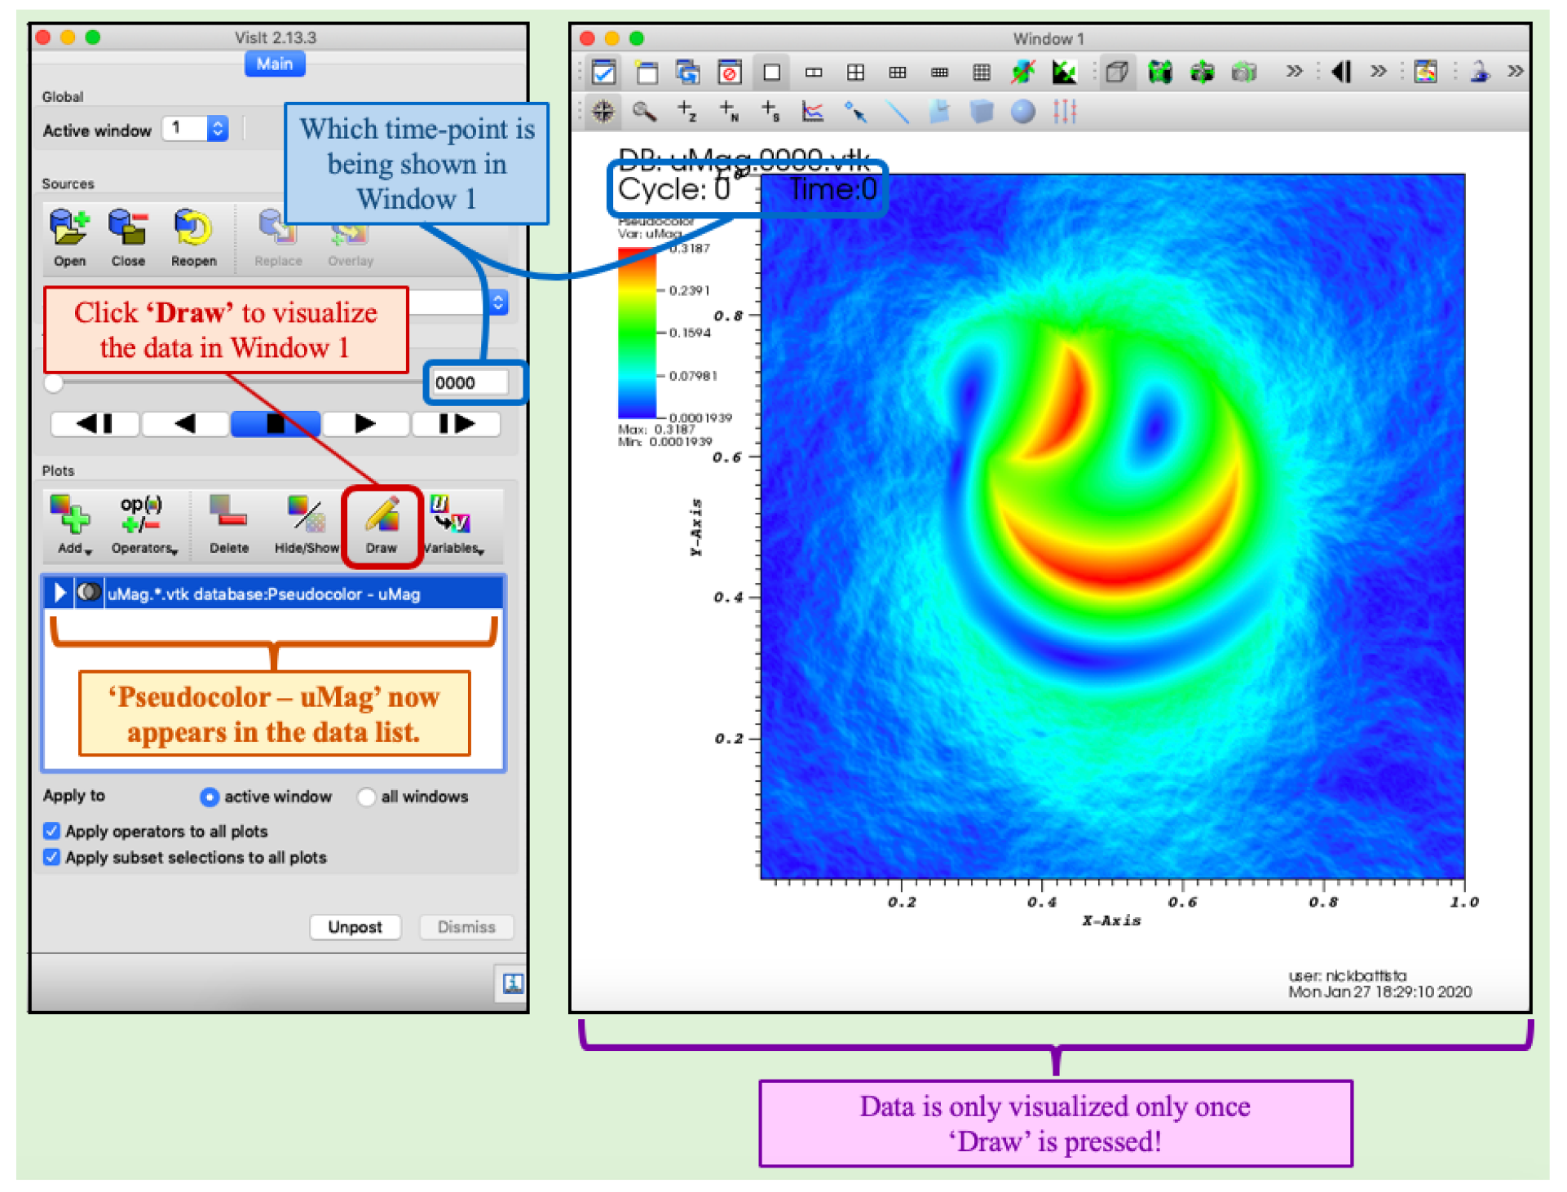Image resolution: width=1567 pixels, height=1192 pixels.
Task: Toggle the bounding box cube icon
Action: point(1117,73)
